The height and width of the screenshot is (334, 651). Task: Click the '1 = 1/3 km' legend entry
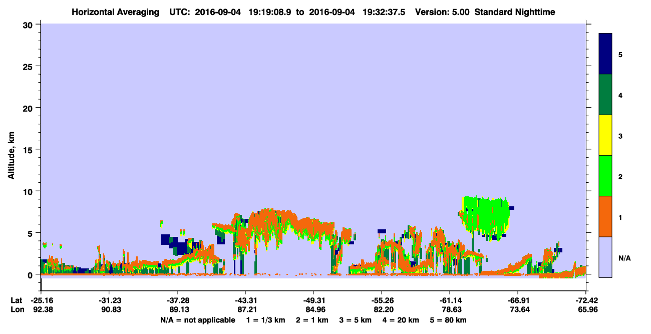point(265,320)
